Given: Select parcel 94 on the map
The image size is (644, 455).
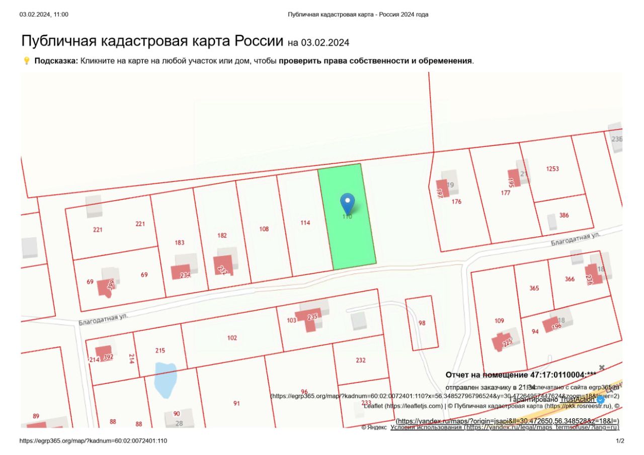Looking at the screenshot, I should pos(535,331).
